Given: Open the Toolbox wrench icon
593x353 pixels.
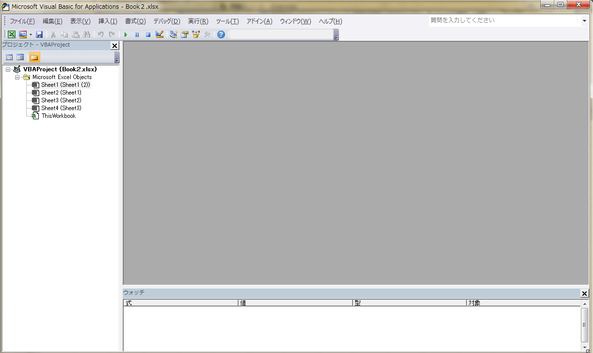Looking at the screenshot, I should coord(207,34).
